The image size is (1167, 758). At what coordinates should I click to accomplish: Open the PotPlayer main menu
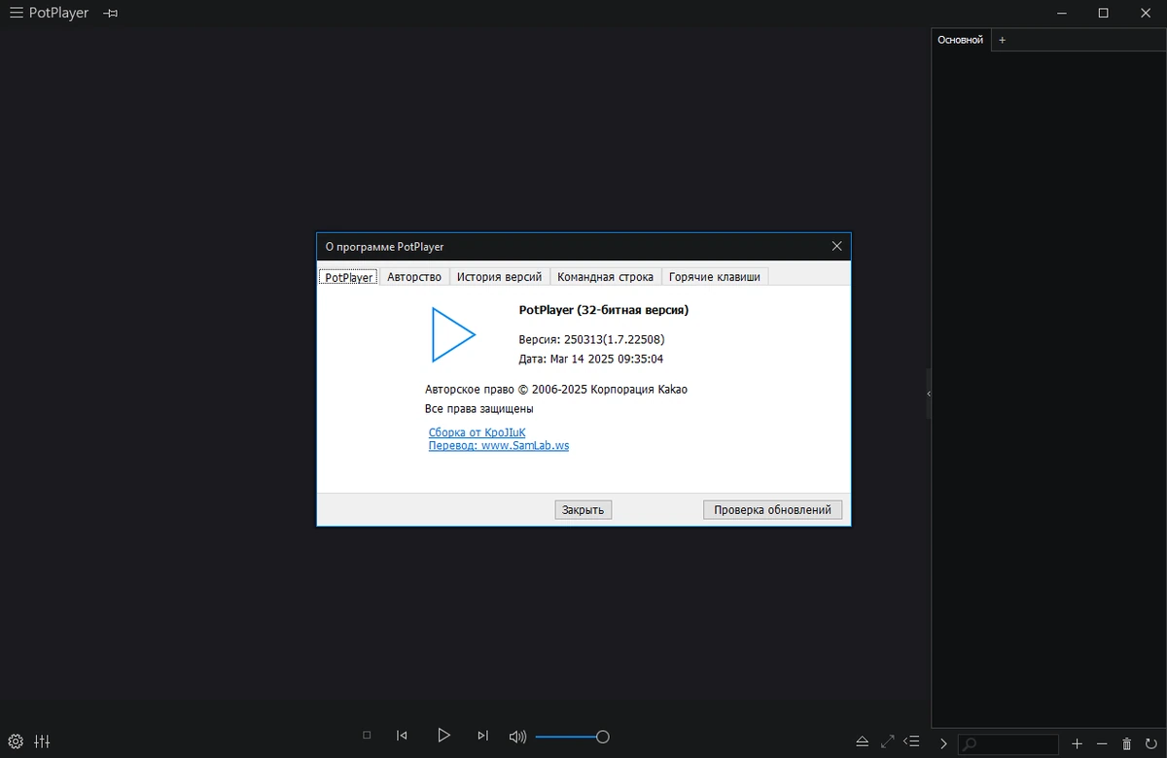[x=17, y=14]
